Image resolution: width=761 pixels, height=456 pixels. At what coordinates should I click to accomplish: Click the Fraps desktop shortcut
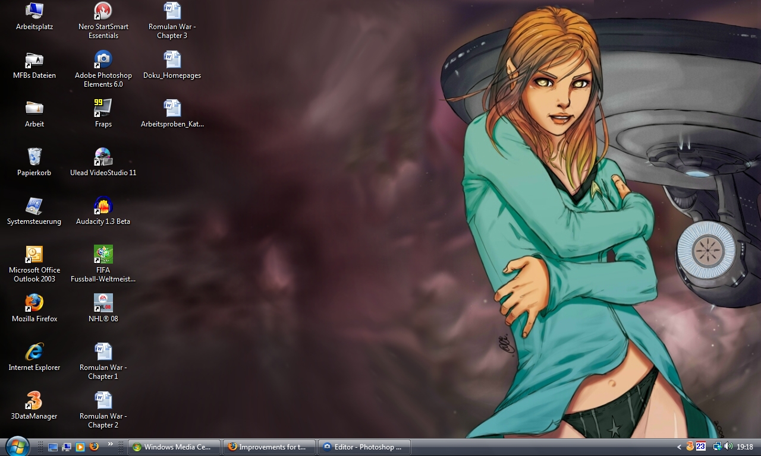103,109
